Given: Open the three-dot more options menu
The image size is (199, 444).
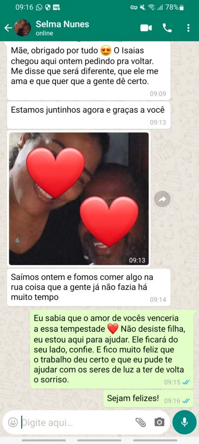Looking at the screenshot, I should click(x=188, y=28).
